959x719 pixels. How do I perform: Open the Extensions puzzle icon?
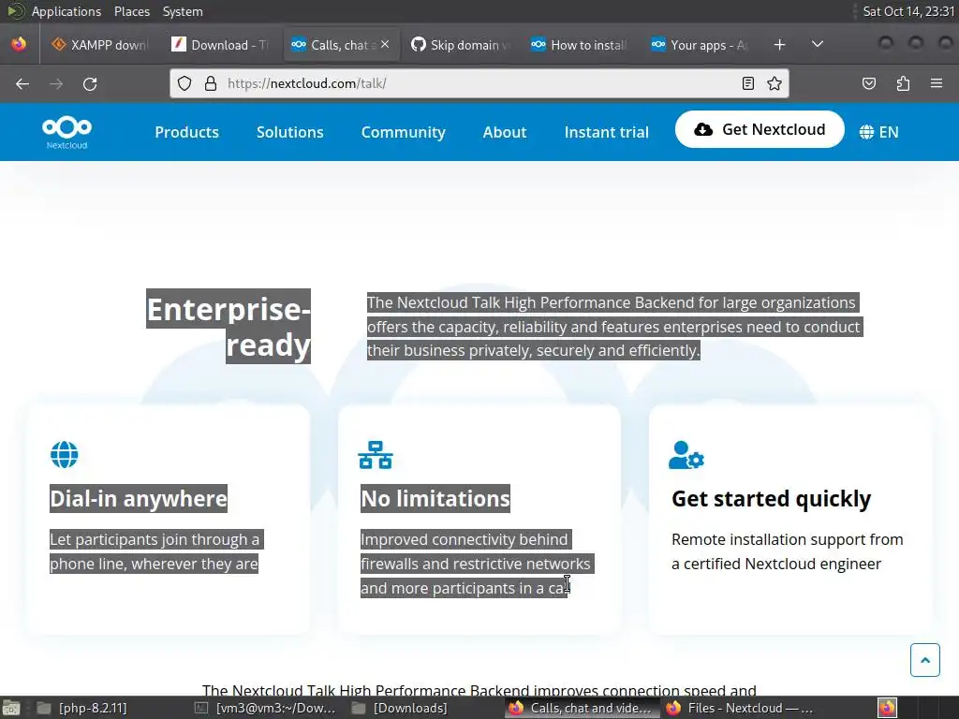tap(903, 83)
